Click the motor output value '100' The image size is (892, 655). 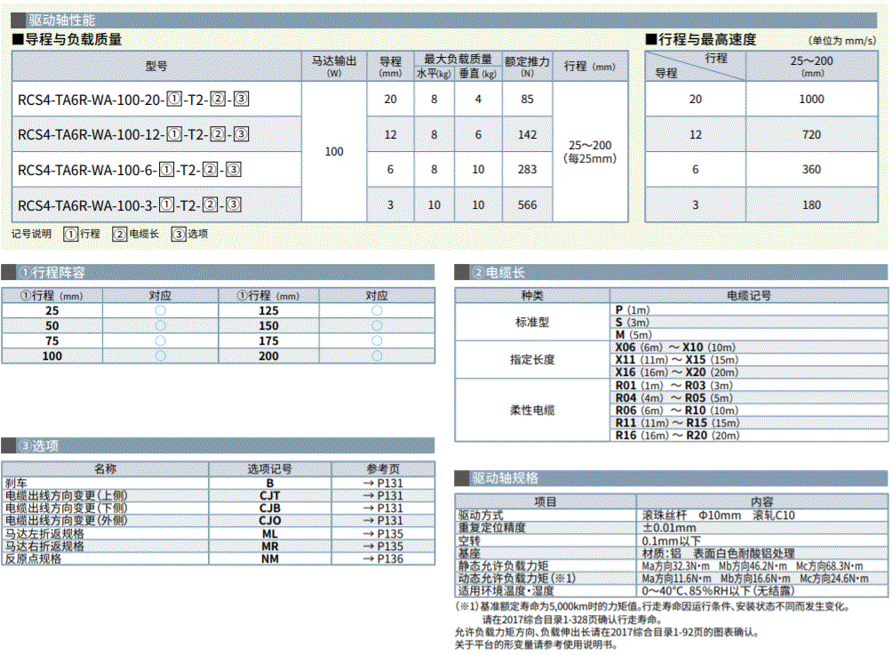pos(334,151)
